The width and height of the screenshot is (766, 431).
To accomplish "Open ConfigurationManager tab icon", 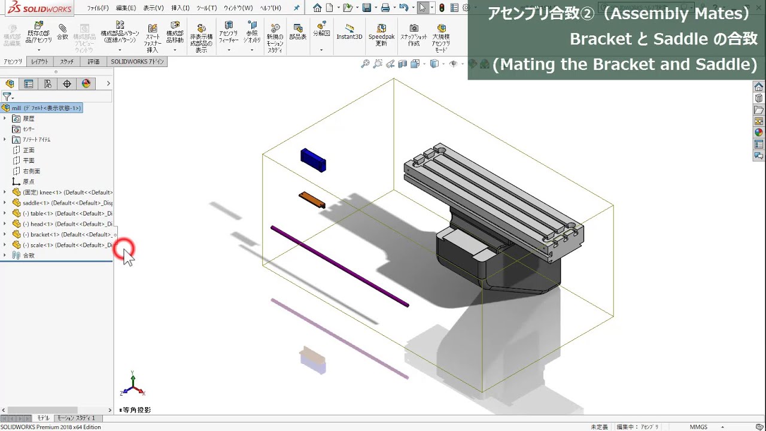I will pos(48,84).
